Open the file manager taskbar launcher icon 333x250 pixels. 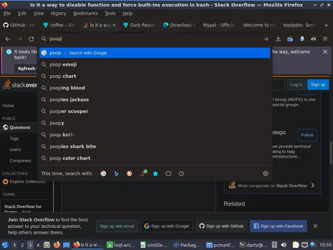pos(47,245)
